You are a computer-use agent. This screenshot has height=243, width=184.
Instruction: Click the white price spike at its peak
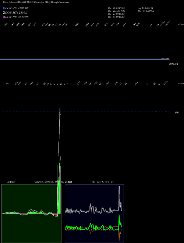(60, 109)
